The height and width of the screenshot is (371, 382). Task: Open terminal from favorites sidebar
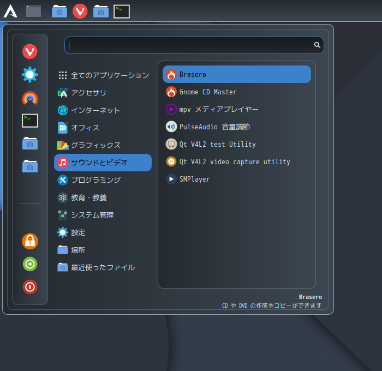pyautogui.click(x=30, y=121)
